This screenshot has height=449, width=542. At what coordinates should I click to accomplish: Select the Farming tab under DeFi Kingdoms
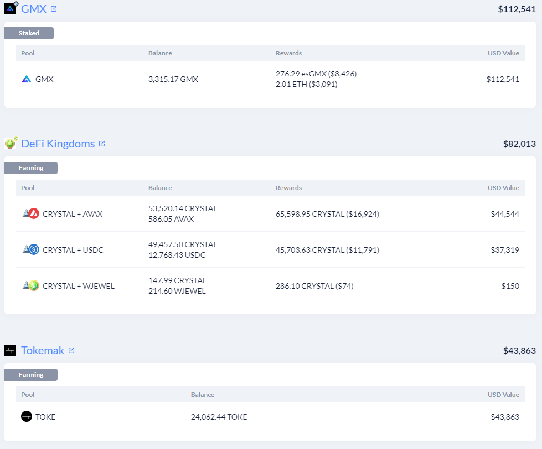pos(31,168)
